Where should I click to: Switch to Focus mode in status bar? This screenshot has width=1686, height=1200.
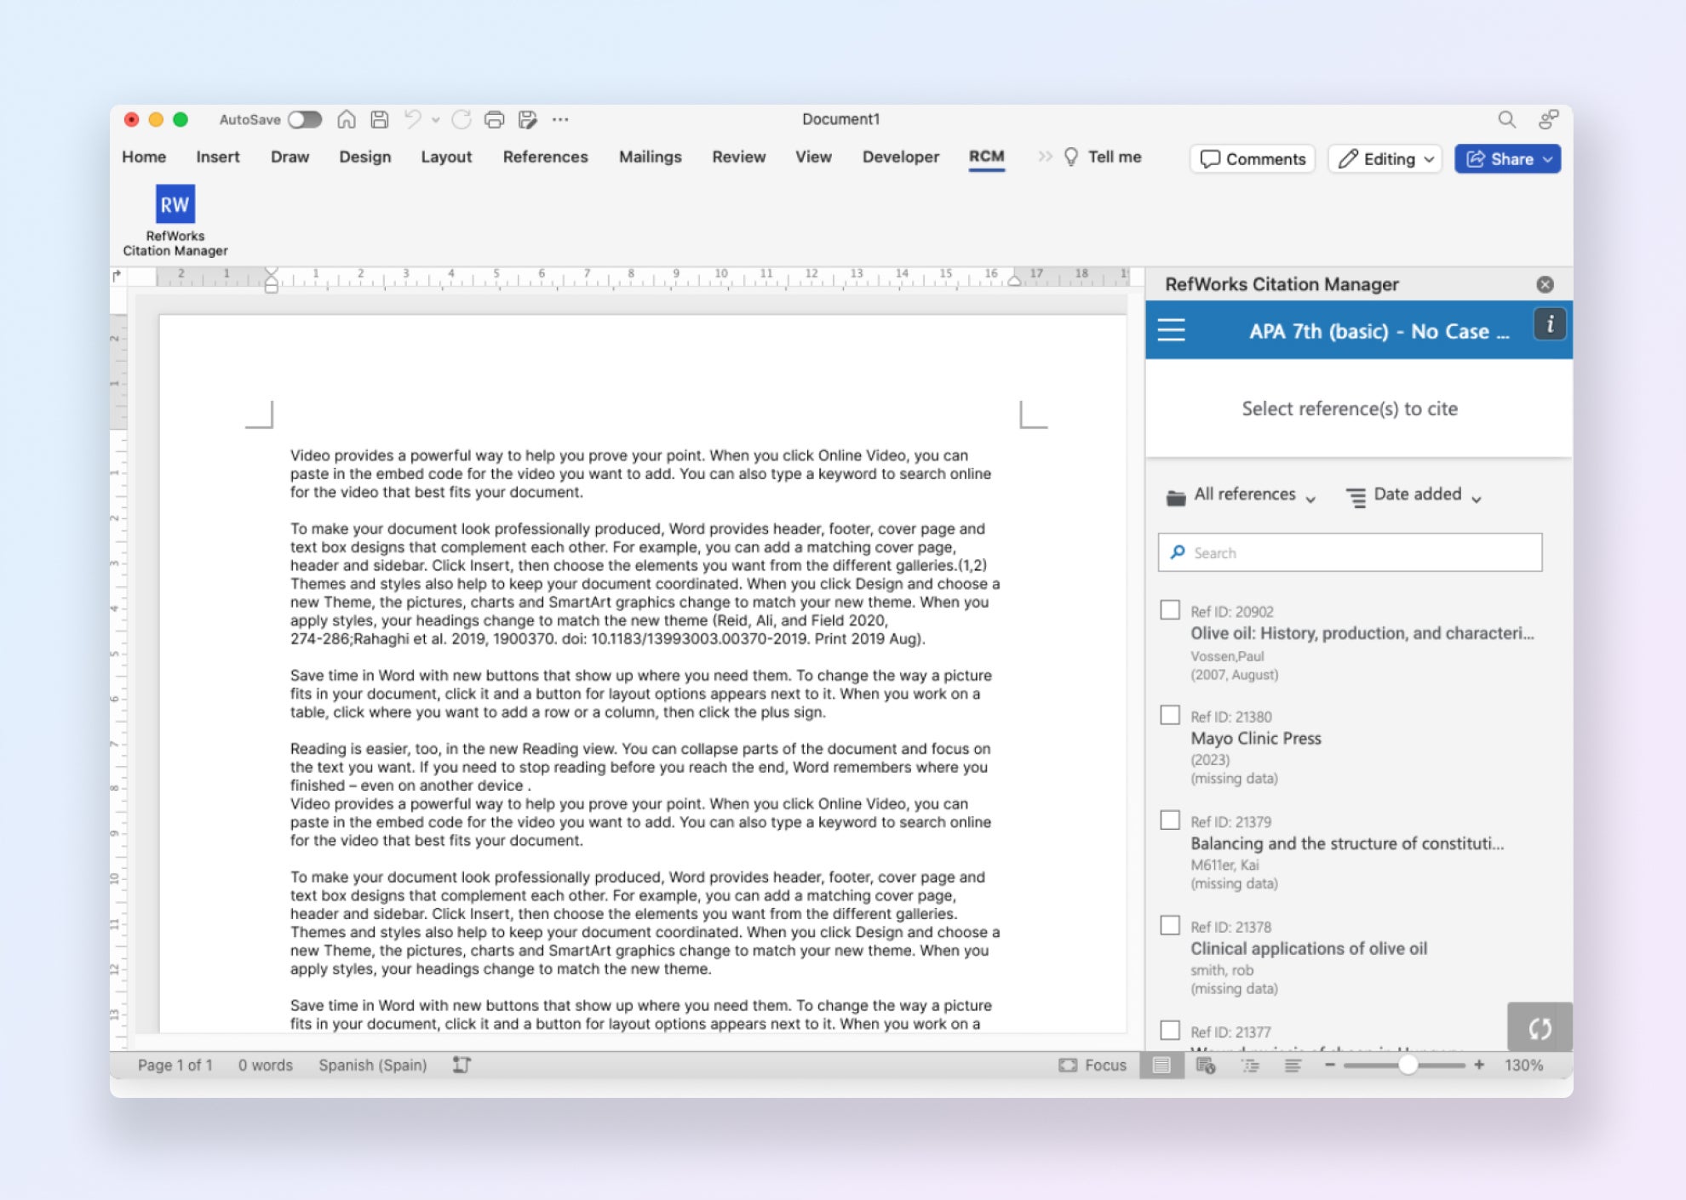pos(1092,1065)
